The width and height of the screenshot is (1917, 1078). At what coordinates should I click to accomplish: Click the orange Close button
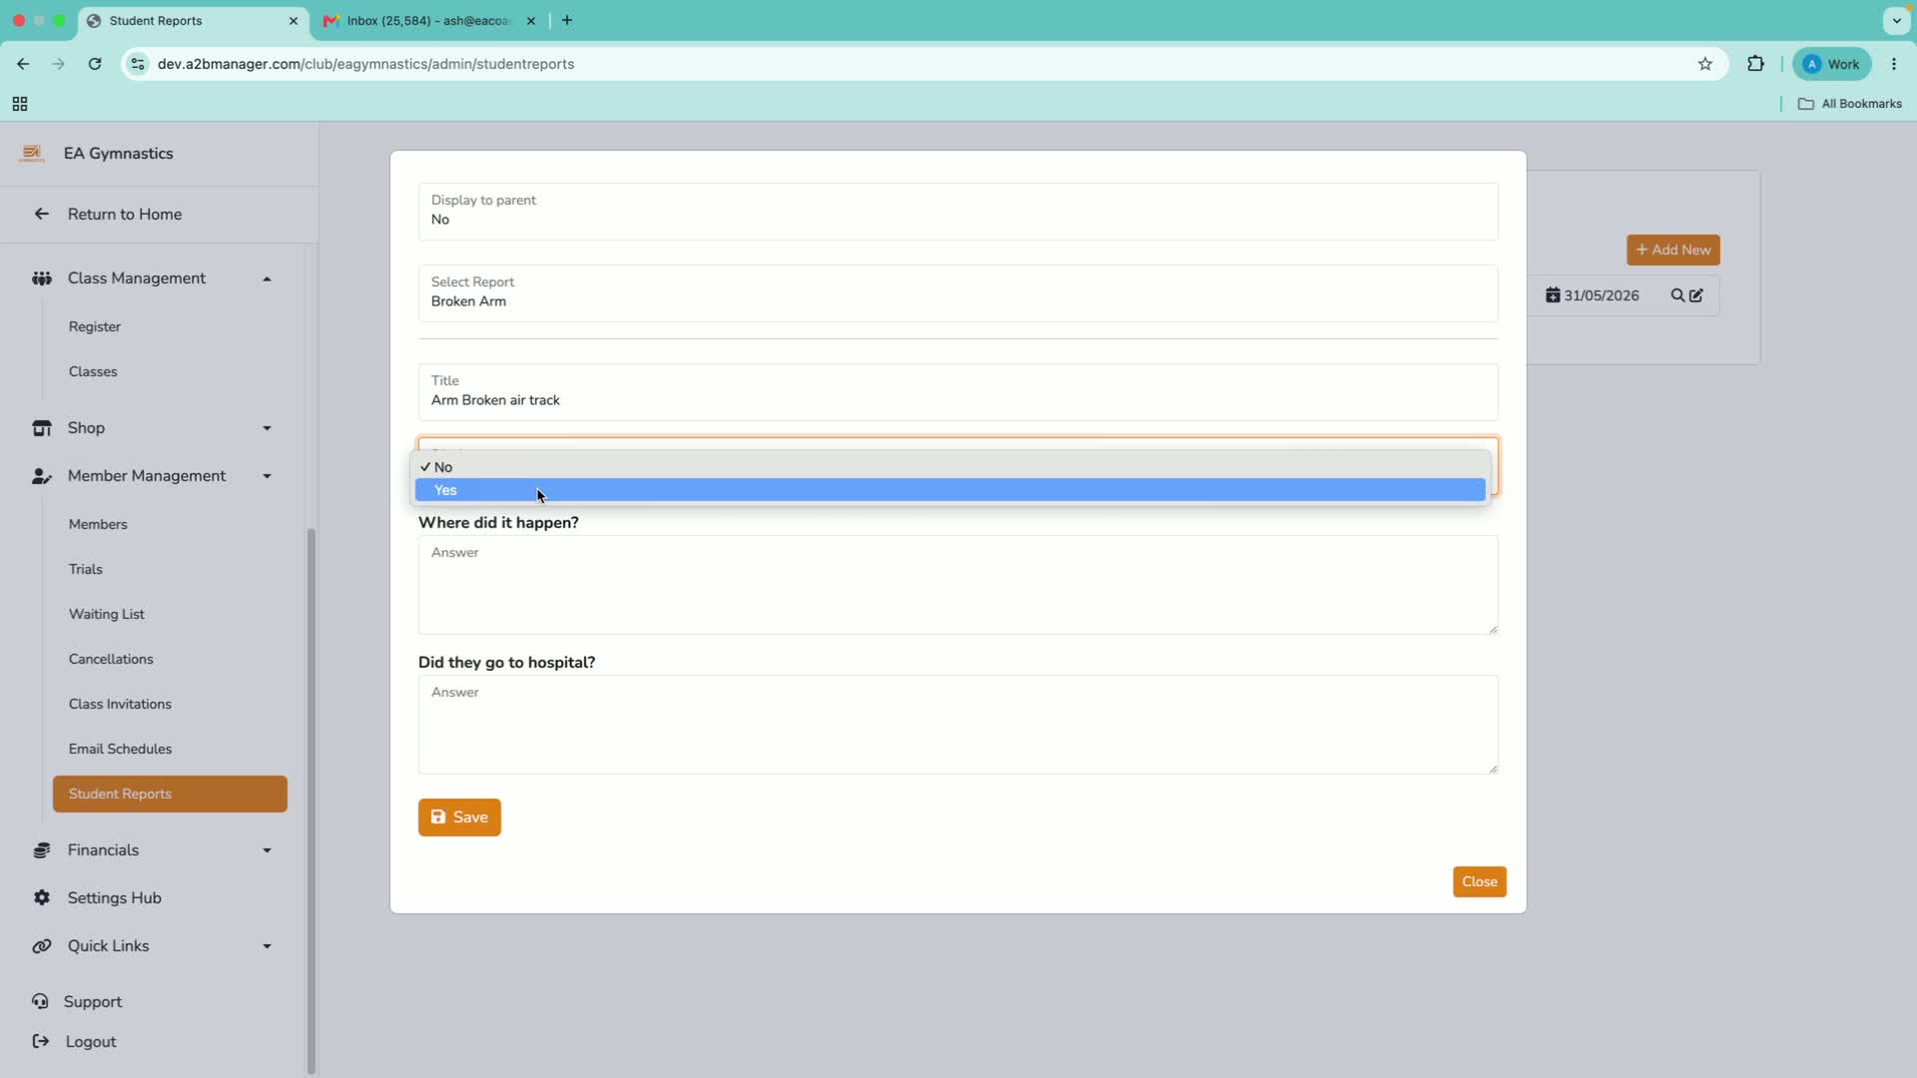coord(1479,881)
